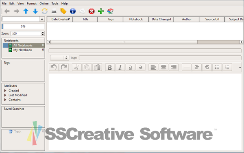Image resolution: width=244 pixels, height=153 pixels.
Task: Click the Zoom spinner arrows
Action: point(43,33)
